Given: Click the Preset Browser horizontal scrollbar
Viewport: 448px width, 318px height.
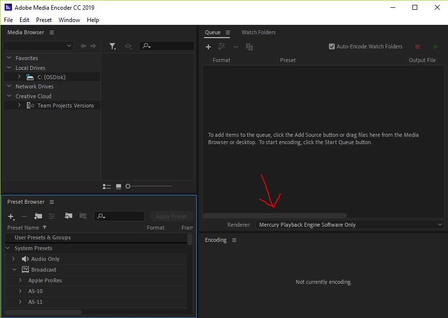Looking at the screenshot, I should coord(43,312).
